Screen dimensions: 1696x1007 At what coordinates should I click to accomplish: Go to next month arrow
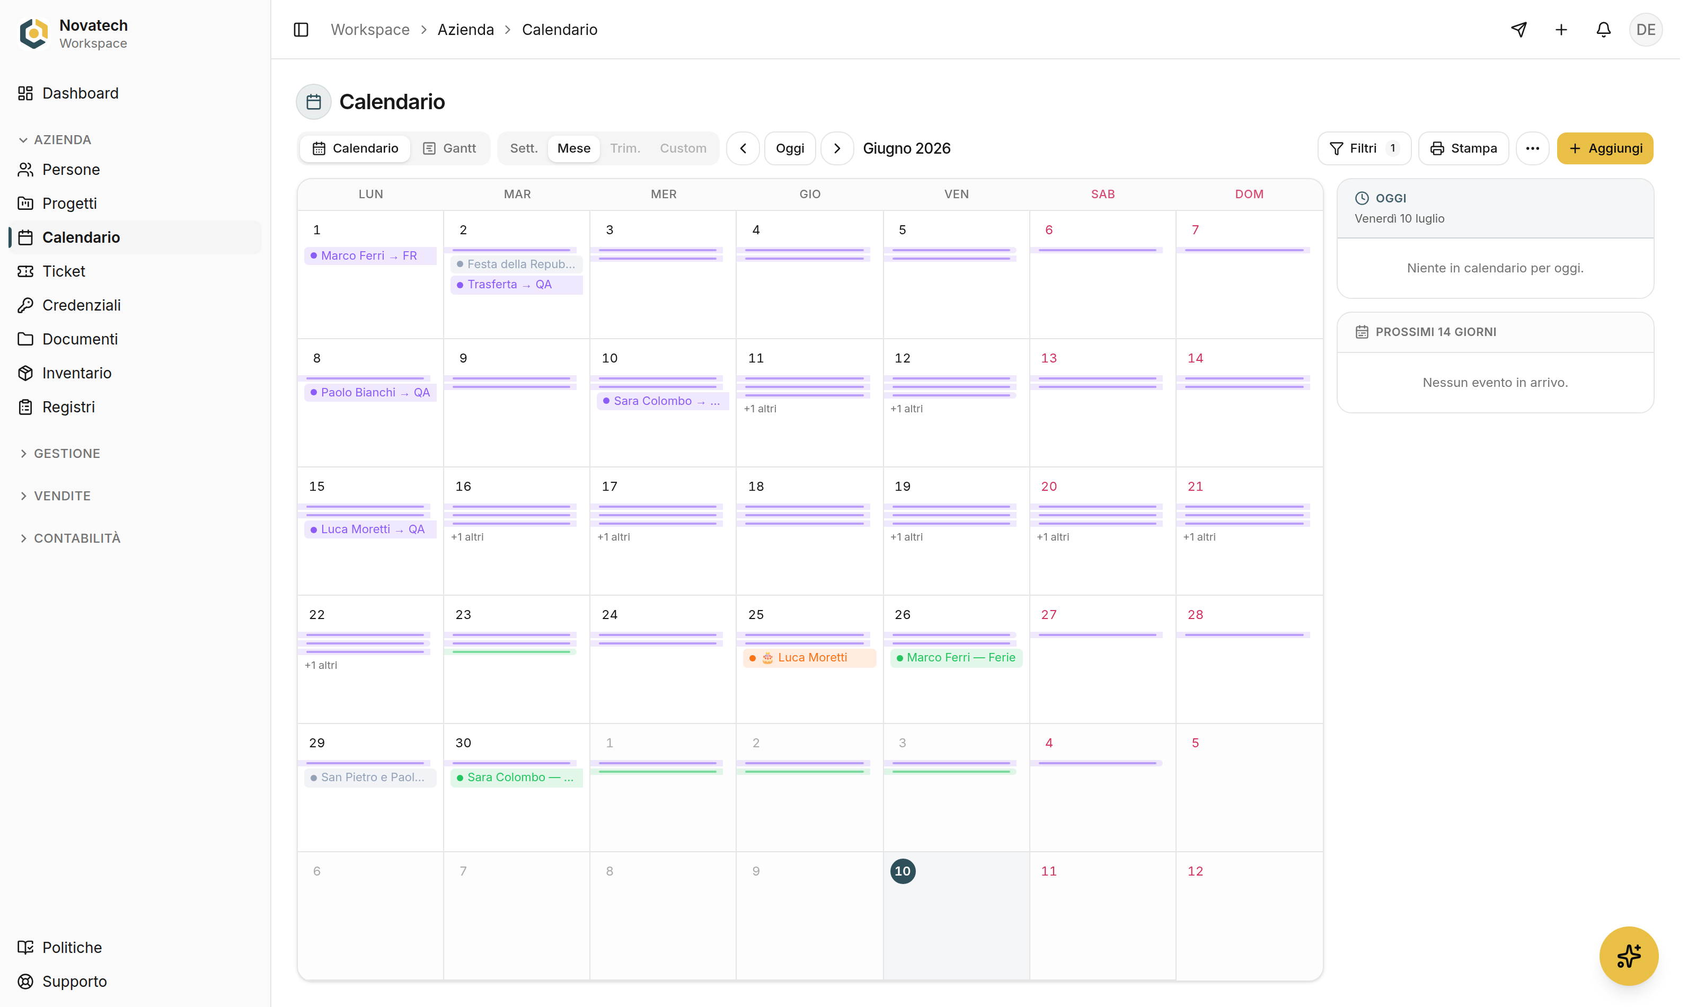[837, 148]
